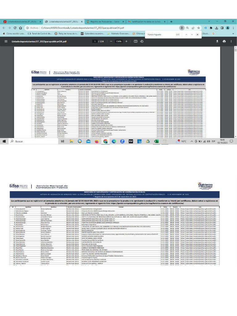Open Calendario económico bookmark

(x=93, y=34)
